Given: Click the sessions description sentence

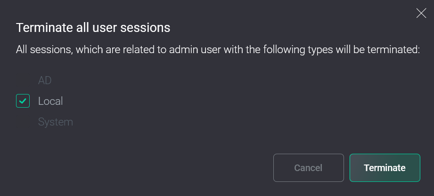Looking at the screenshot, I should coord(218,49).
